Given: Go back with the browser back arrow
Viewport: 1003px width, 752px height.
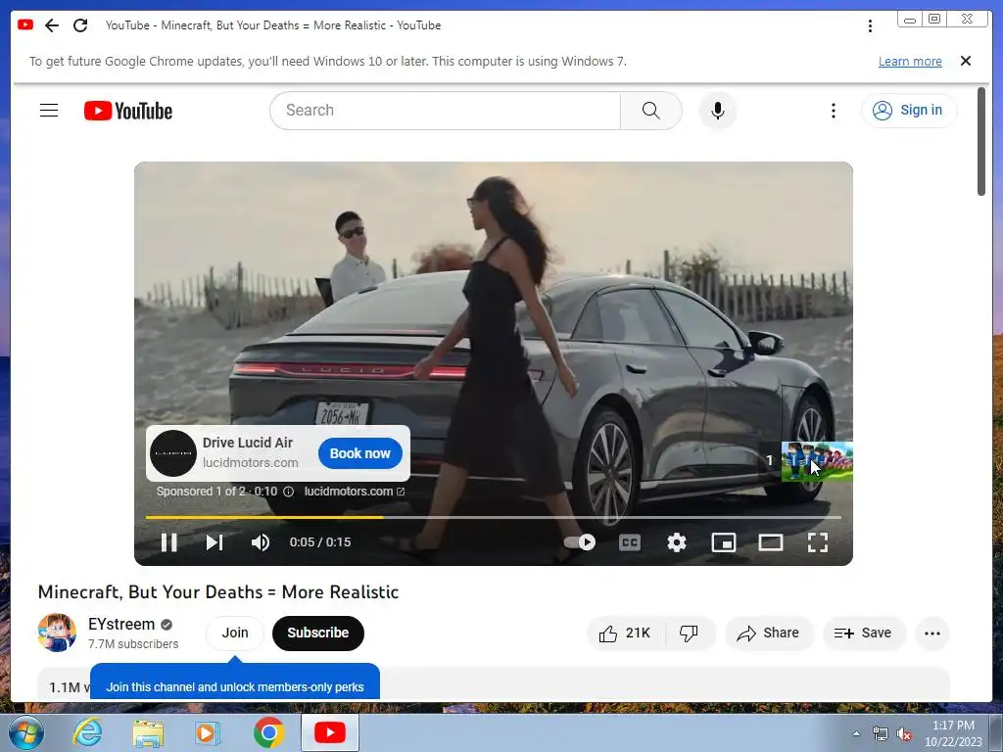Looking at the screenshot, I should tap(52, 25).
